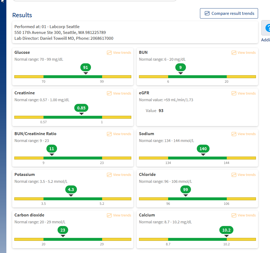This screenshot has height=253, width=270.
Task: Click the Potassium trend chart icon
Action: click(x=109, y=175)
